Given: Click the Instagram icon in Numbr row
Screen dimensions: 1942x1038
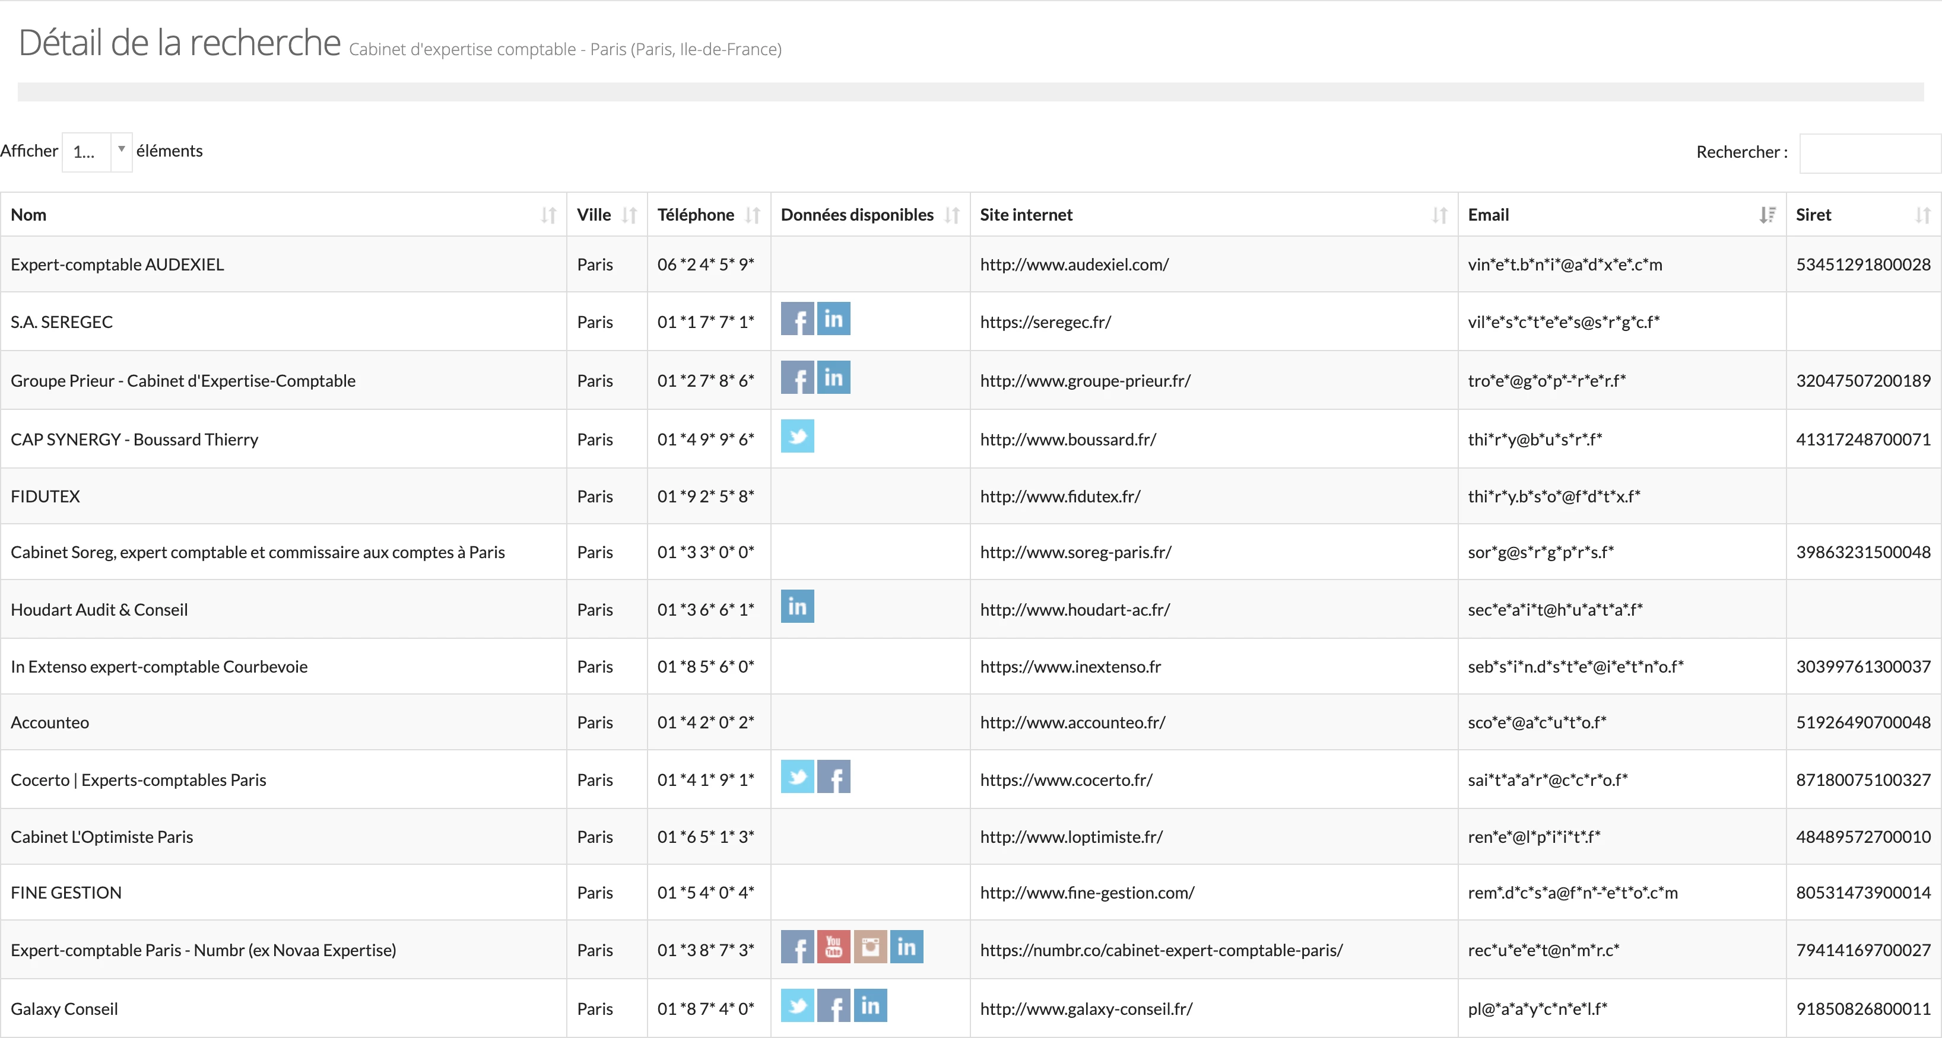Looking at the screenshot, I should coord(870,947).
